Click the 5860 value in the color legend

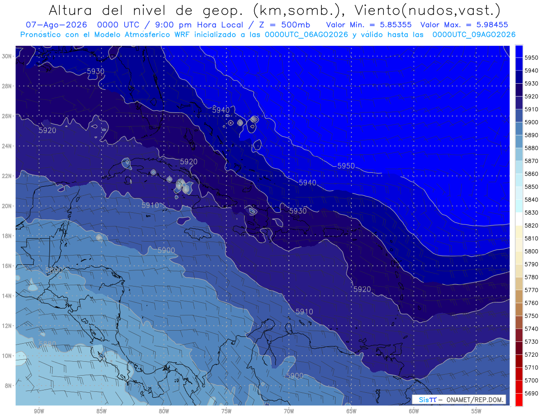click(x=531, y=174)
